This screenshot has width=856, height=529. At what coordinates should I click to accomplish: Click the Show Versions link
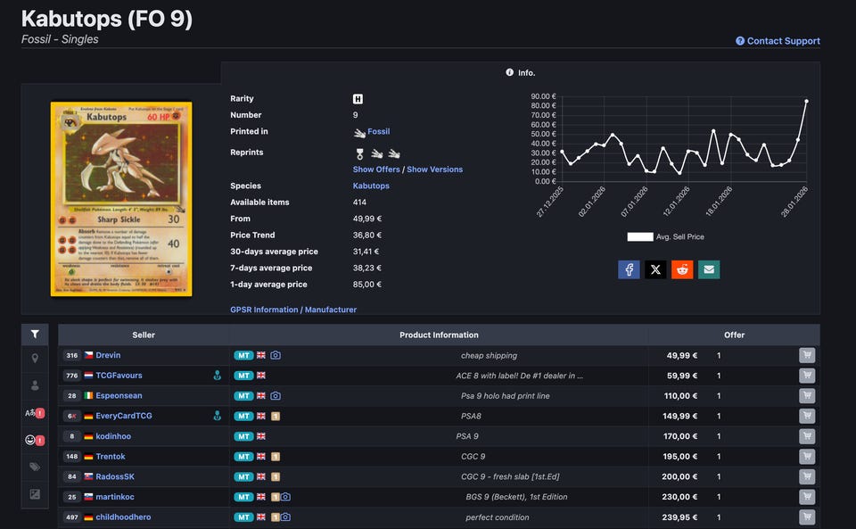tap(434, 169)
